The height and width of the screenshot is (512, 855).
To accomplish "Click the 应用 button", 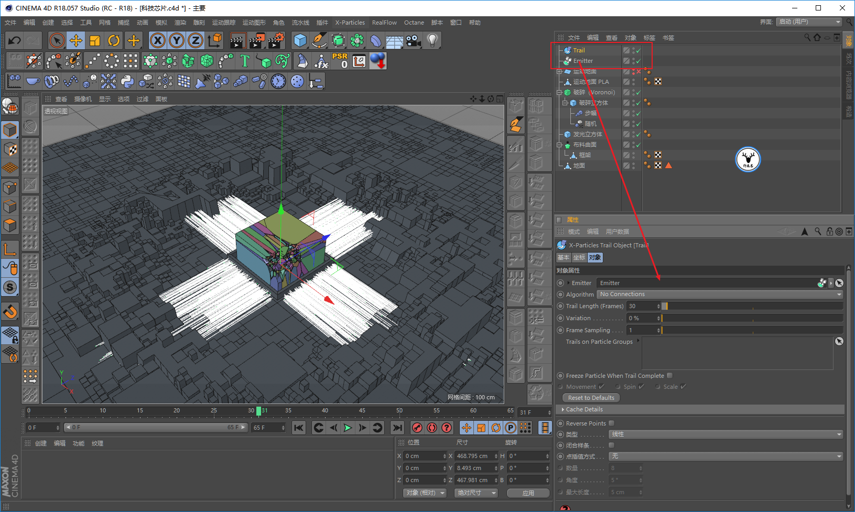I will (528, 493).
